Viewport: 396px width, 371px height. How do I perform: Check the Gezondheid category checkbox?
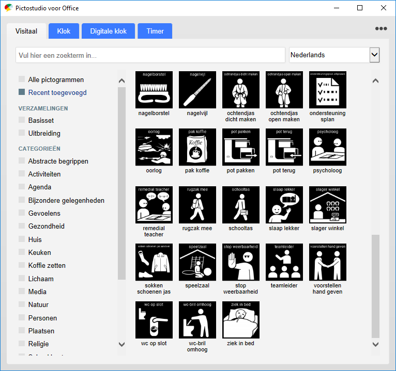[x=22, y=226]
